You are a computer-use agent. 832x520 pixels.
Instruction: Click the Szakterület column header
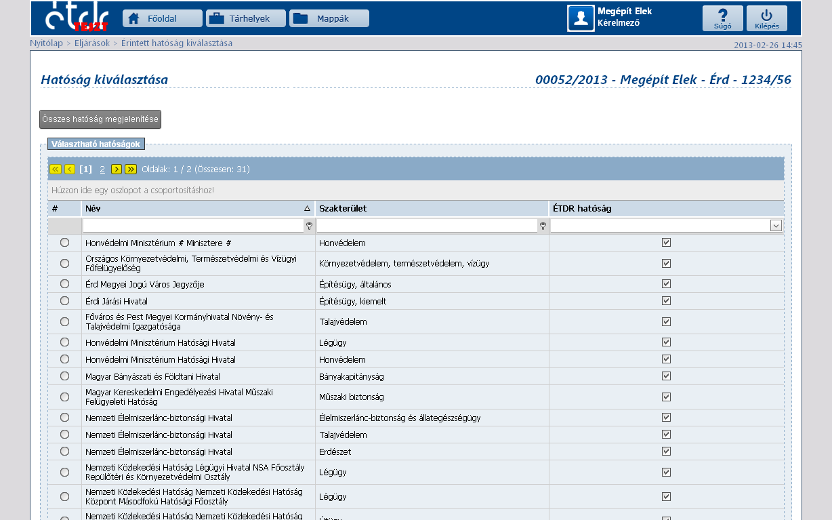(x=432, y=209)
